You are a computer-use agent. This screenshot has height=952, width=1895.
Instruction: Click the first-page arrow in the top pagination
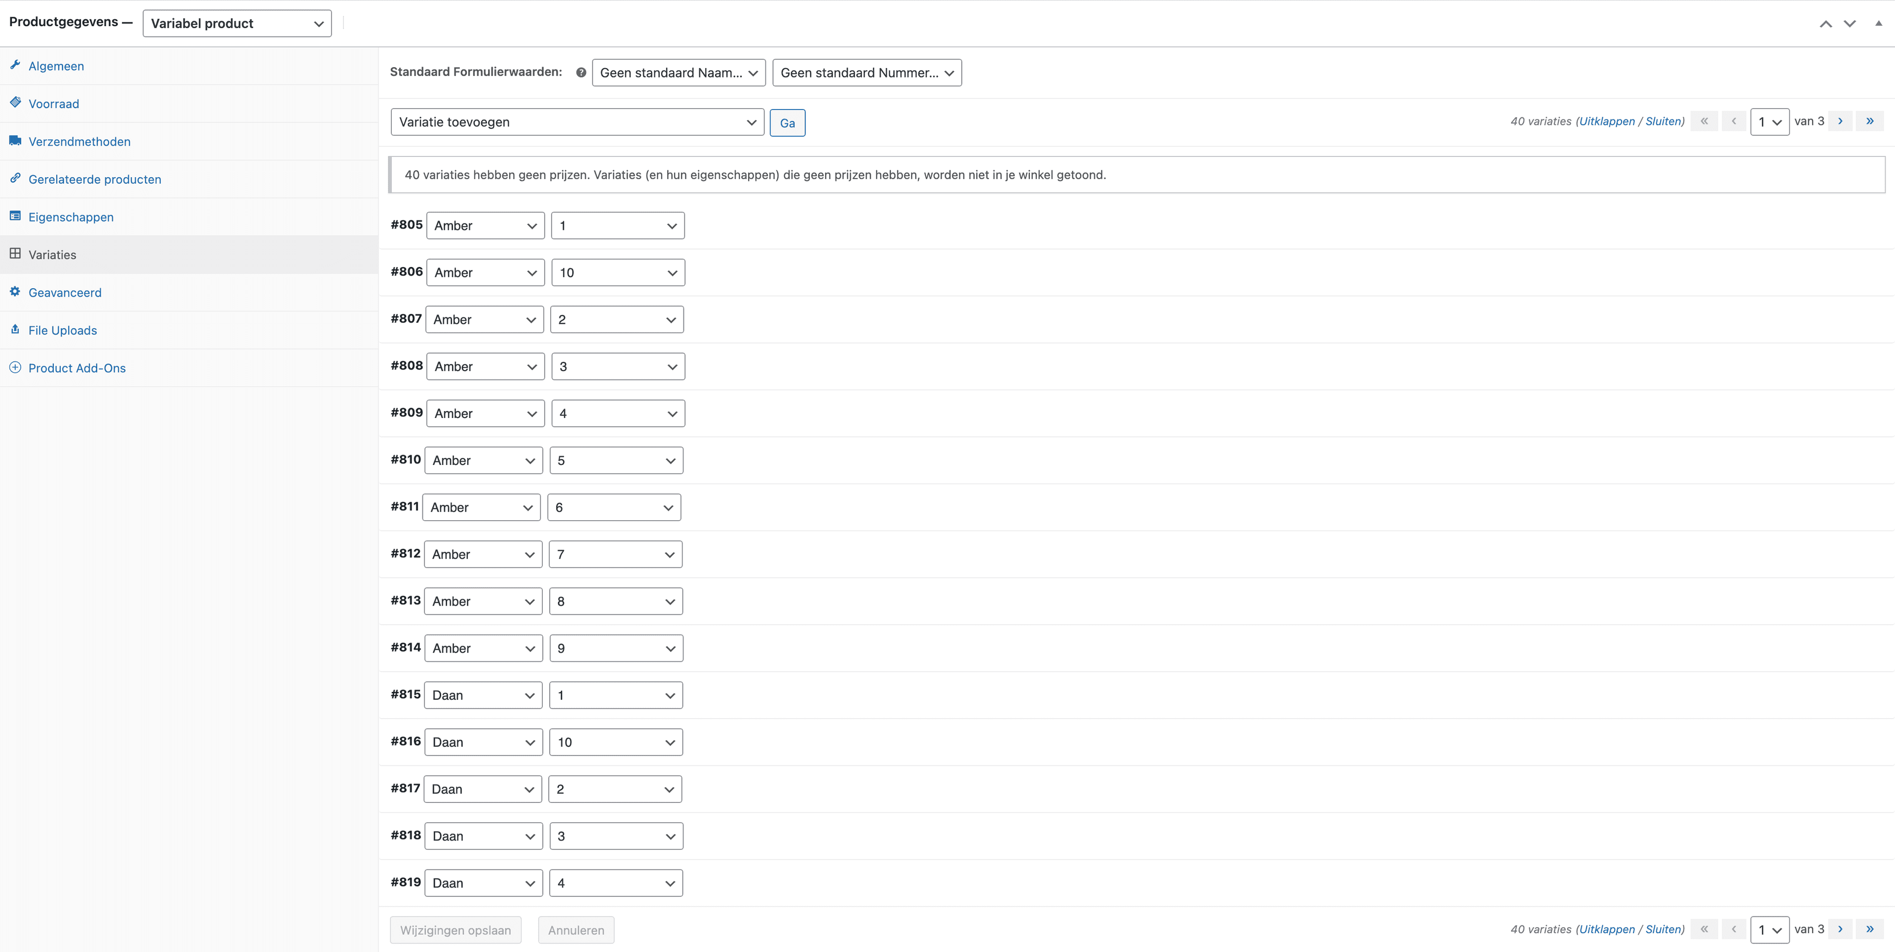pos(1705,121)
